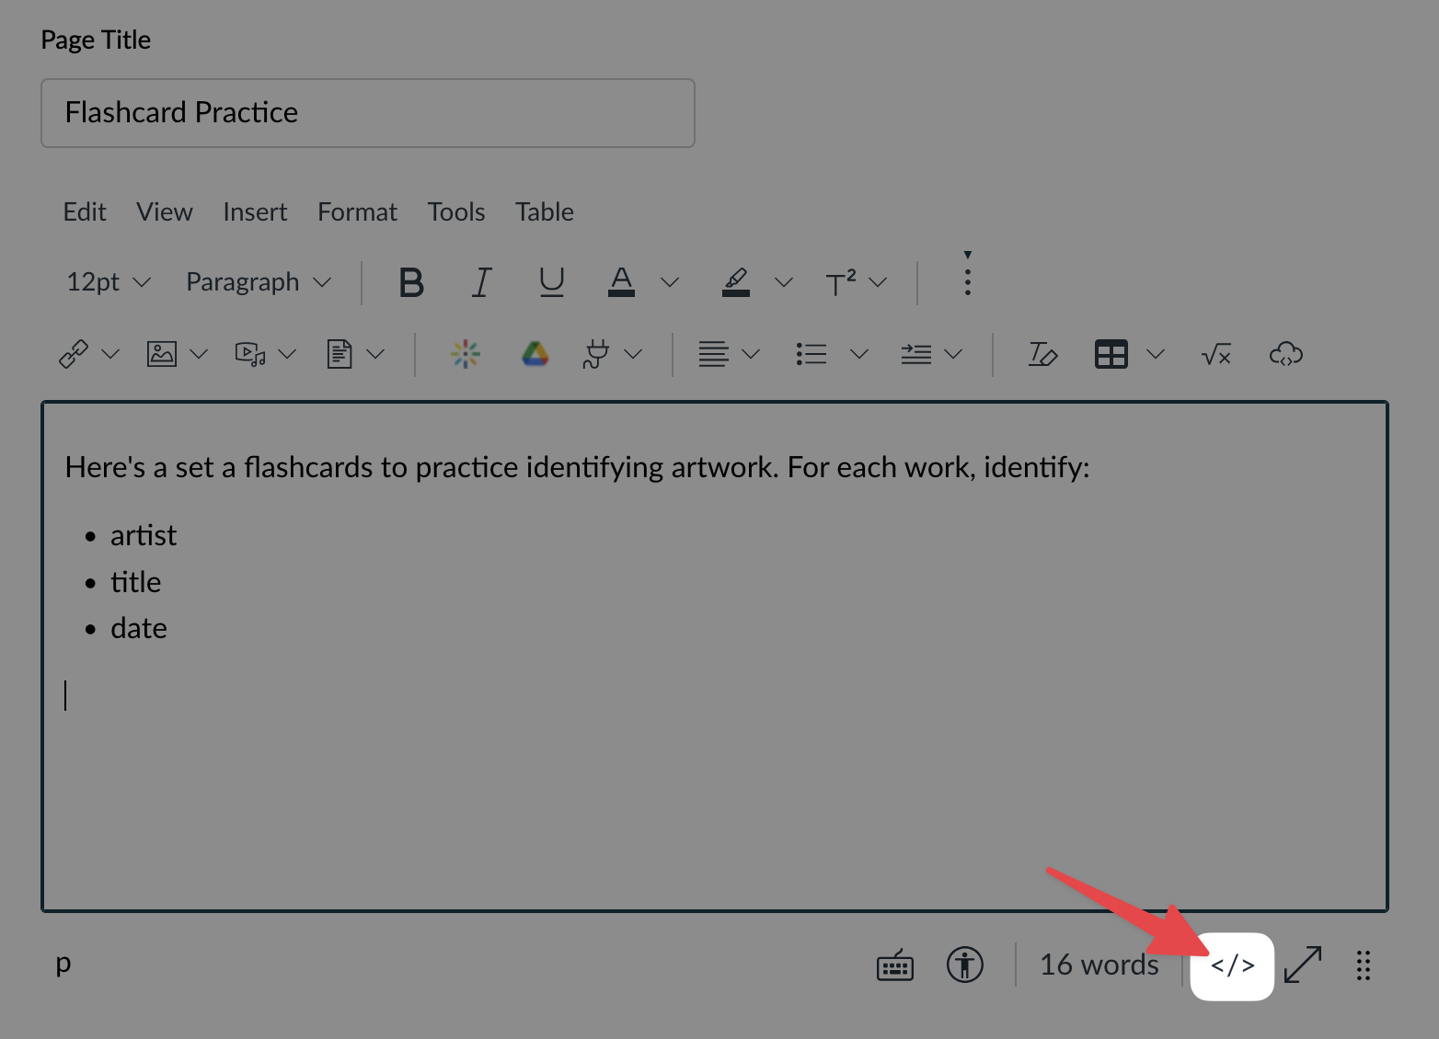This screenshot has width=1439, height=1039.
Task: Open the Edit menu
Action: 85,212
